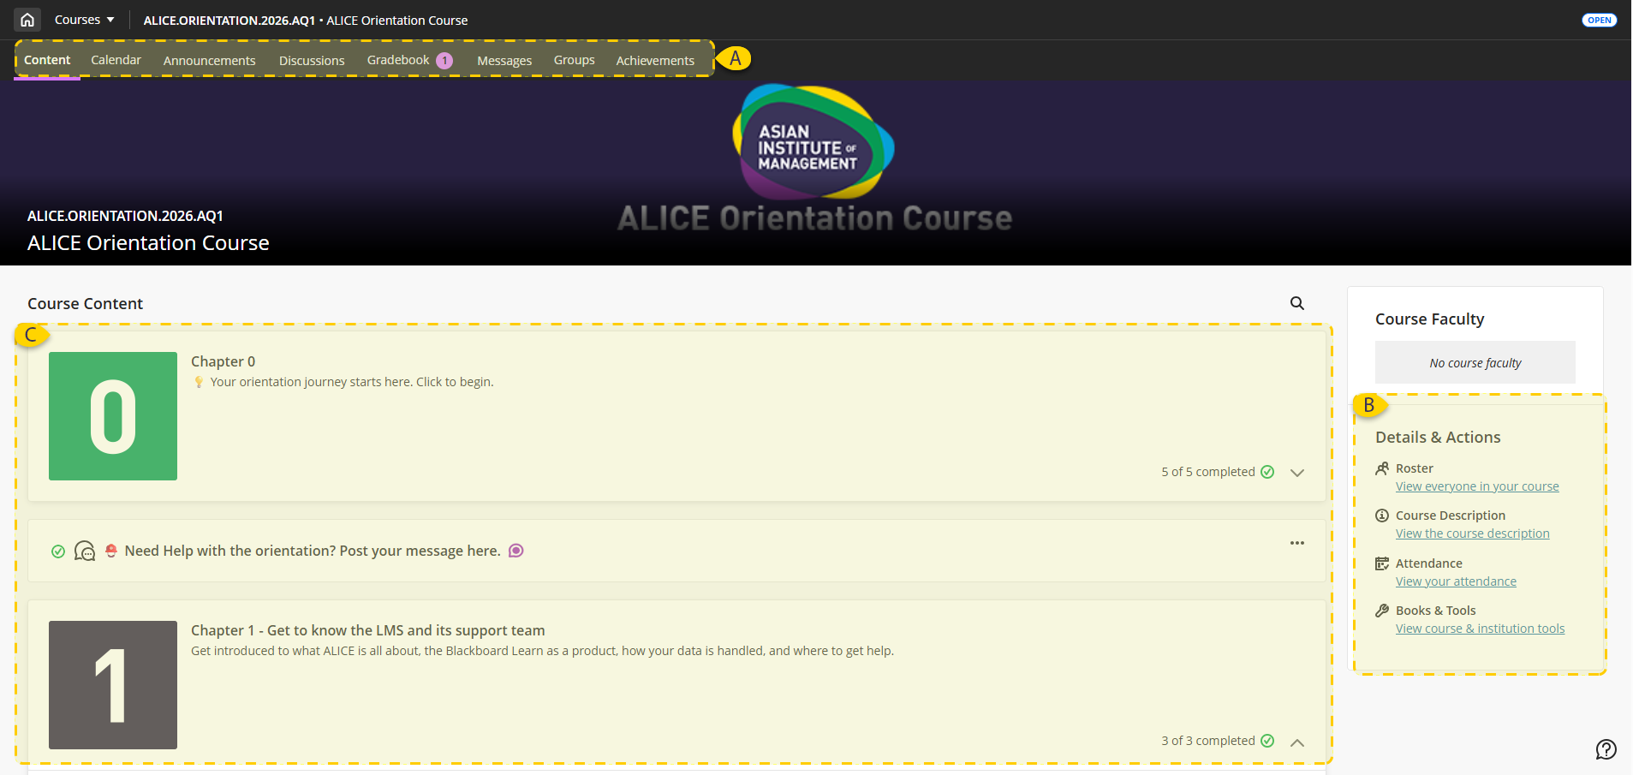Expand Chapter 0 with the chevron

pos(1297,473)
